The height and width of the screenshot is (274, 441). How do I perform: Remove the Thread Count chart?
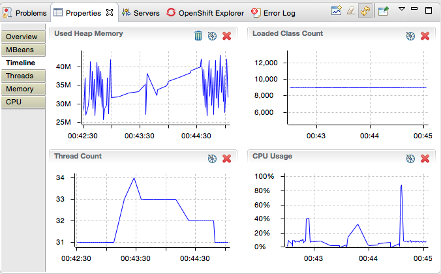(226, 158)
